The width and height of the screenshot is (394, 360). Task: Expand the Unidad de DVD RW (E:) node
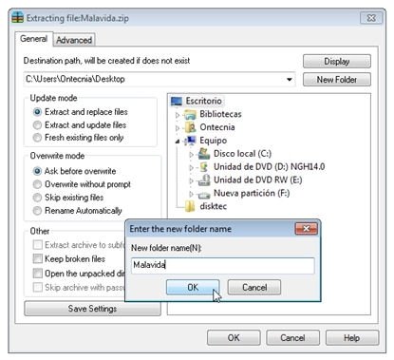click(191, 180)
